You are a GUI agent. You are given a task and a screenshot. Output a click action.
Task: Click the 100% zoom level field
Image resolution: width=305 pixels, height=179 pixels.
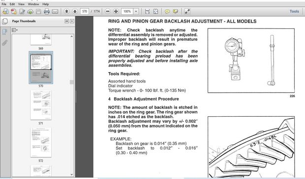[127, 11]
